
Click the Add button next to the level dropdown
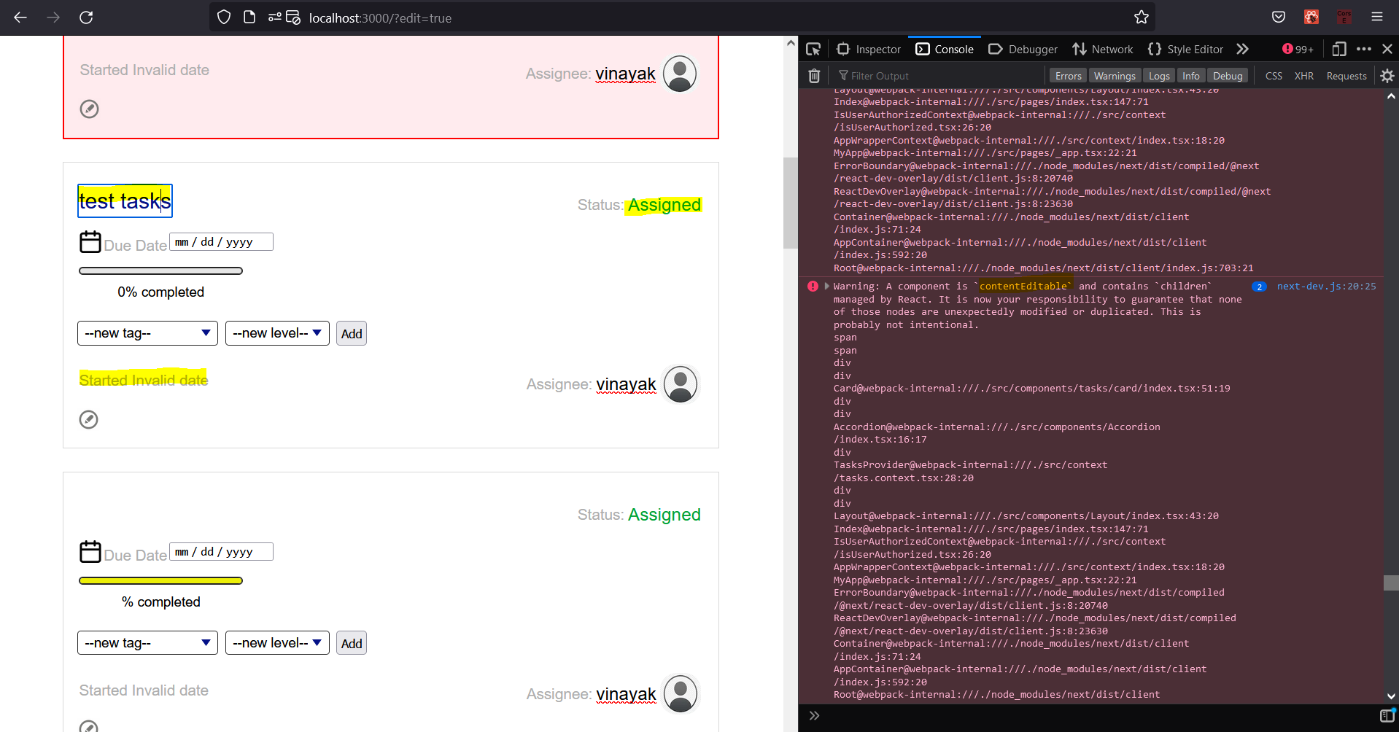pyautogui.click(x=351, y=333)
